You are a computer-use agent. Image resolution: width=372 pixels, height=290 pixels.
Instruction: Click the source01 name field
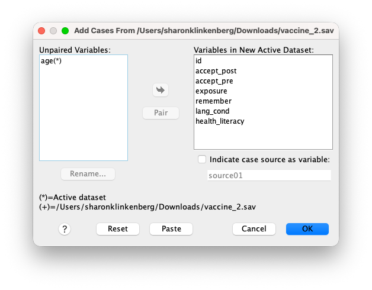point(269,175)
